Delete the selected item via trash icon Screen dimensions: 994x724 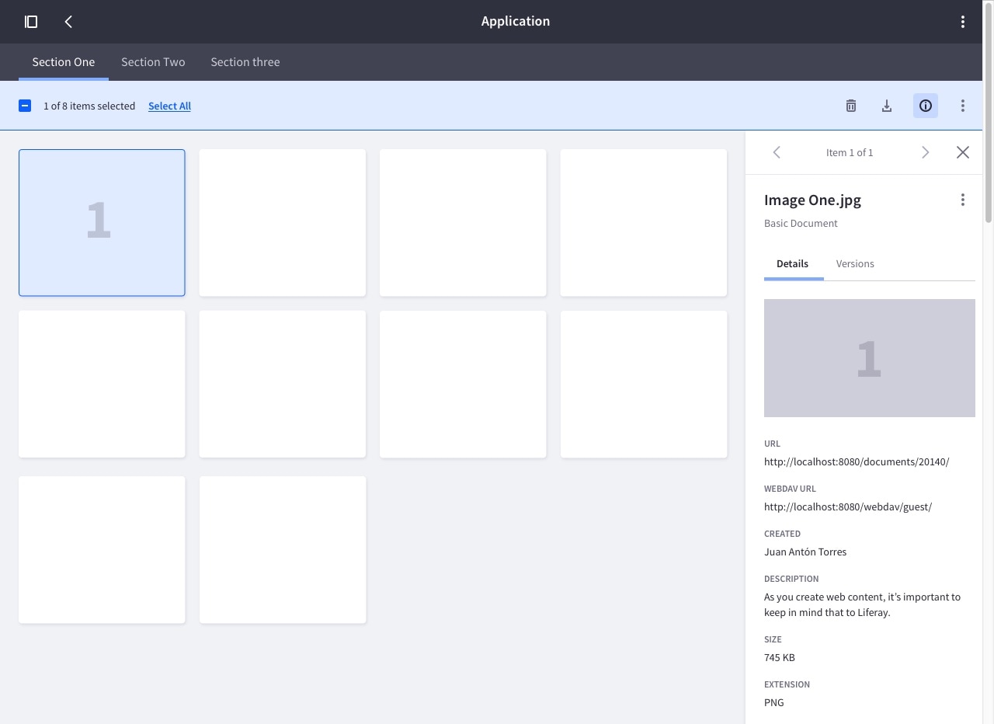850,106
